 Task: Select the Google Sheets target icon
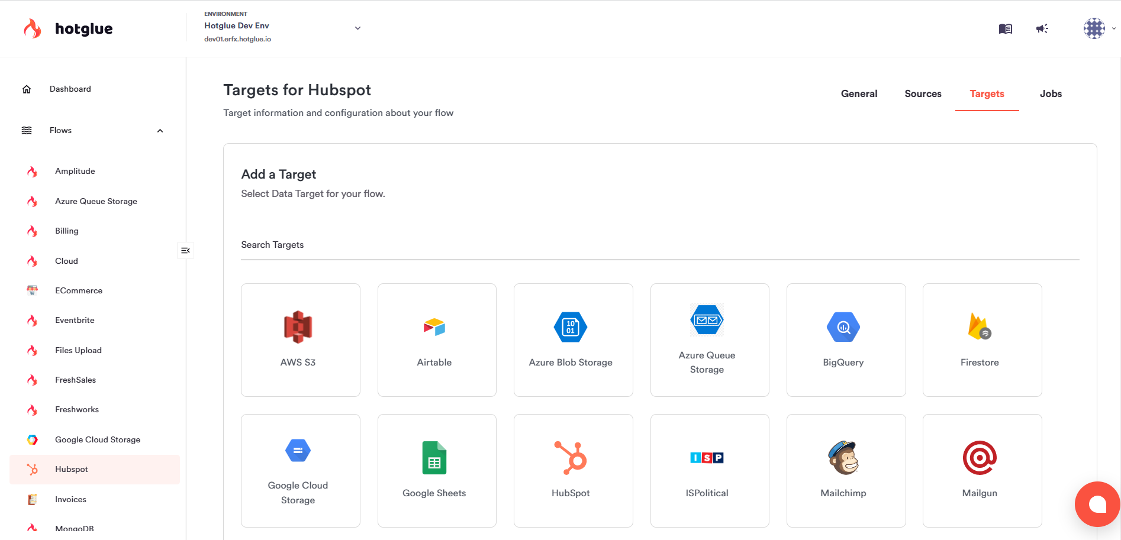[434, 458]
